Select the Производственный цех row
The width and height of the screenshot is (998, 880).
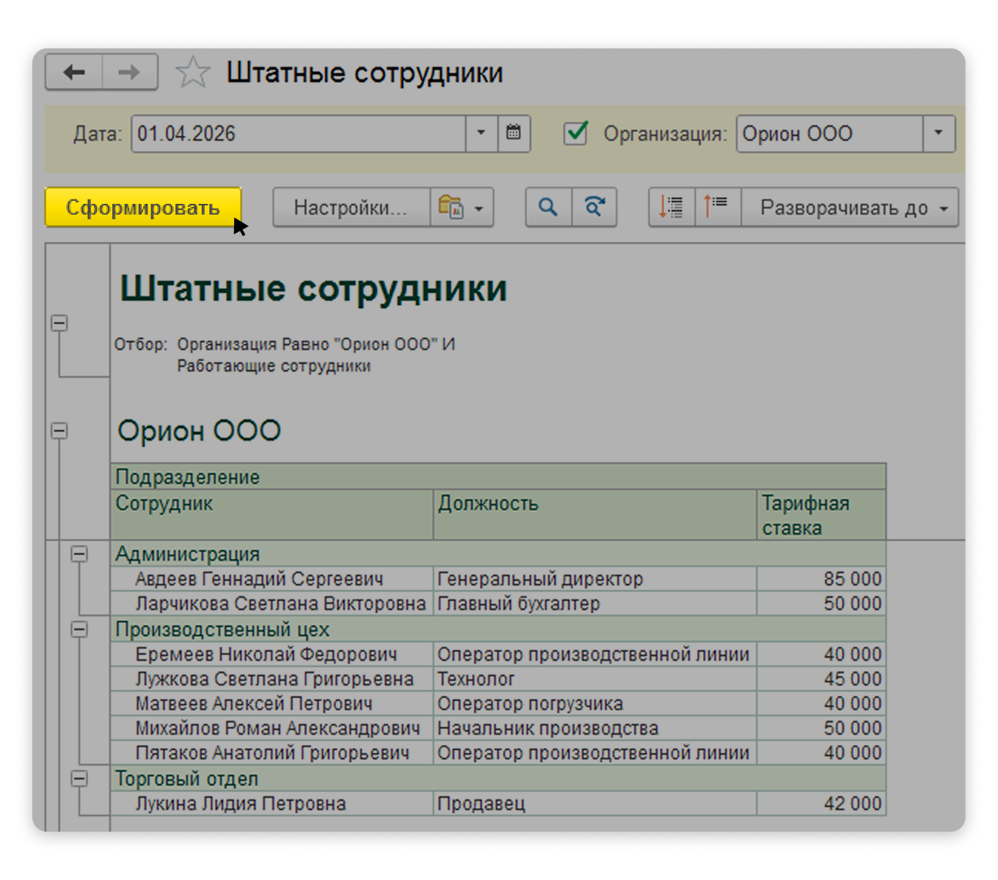(498, 629)
